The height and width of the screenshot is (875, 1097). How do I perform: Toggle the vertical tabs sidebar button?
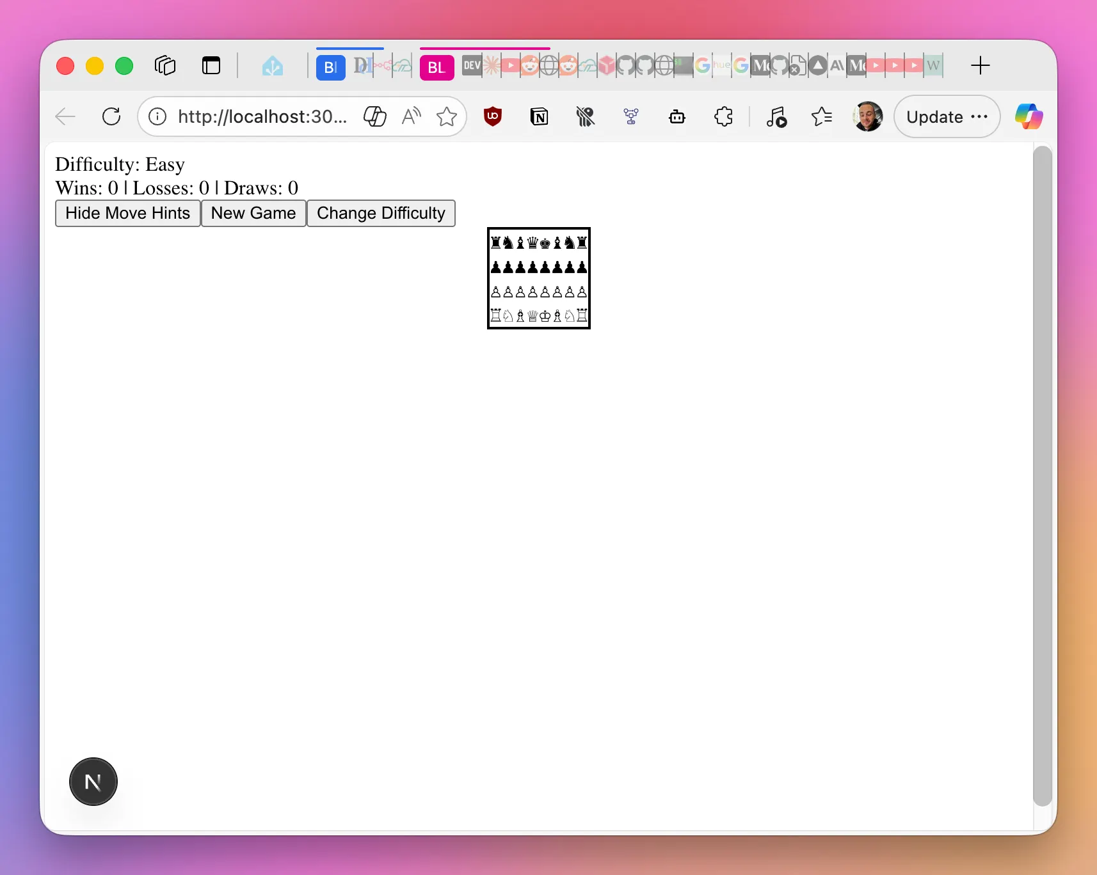(x=211, y=65)
